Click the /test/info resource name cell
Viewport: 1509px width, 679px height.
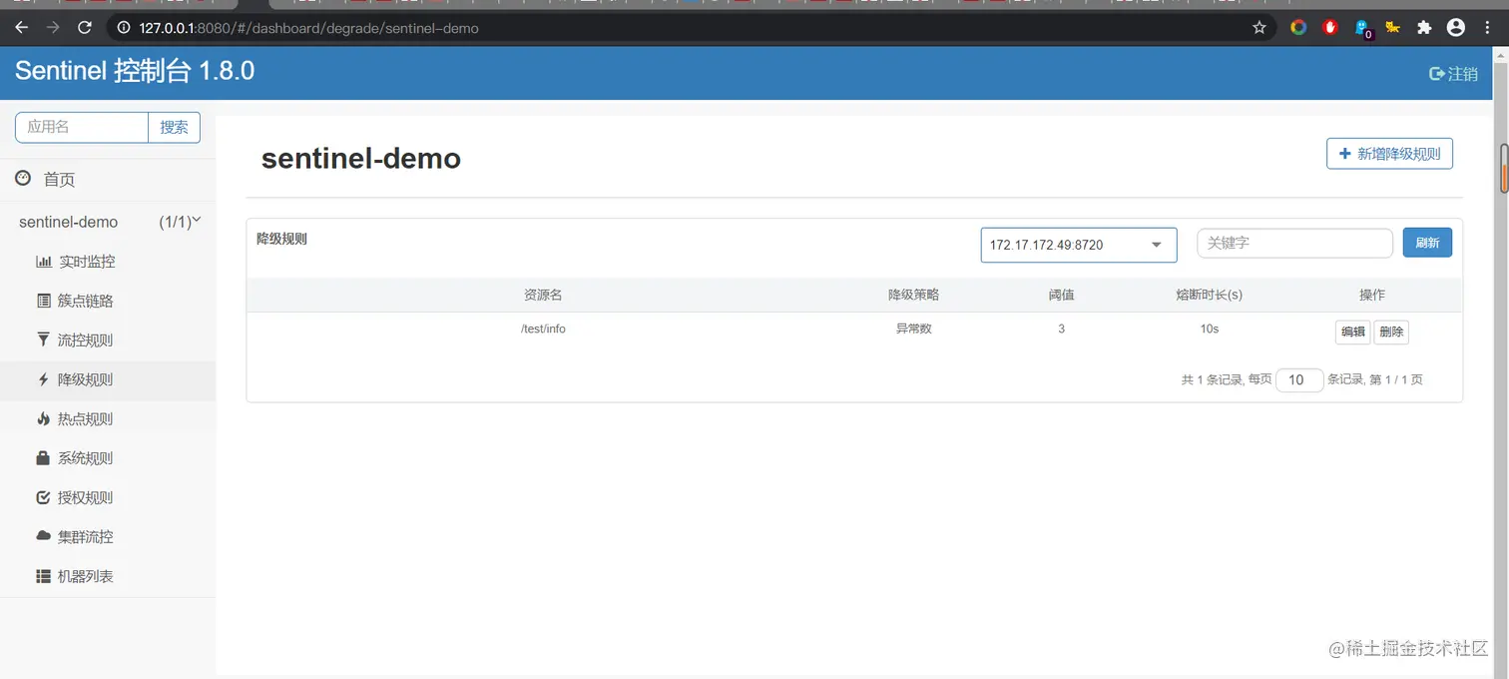[543, 329]
